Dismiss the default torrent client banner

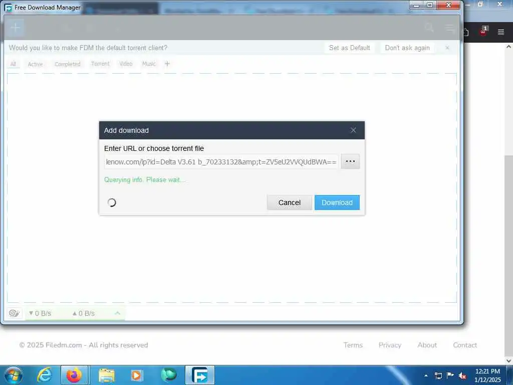tap(447, 48)
